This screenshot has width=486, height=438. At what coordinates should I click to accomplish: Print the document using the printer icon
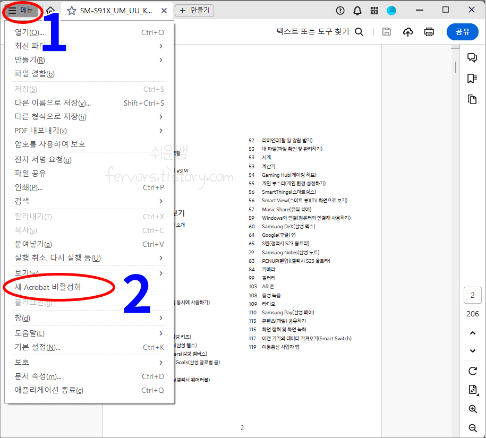coord(429,32)
